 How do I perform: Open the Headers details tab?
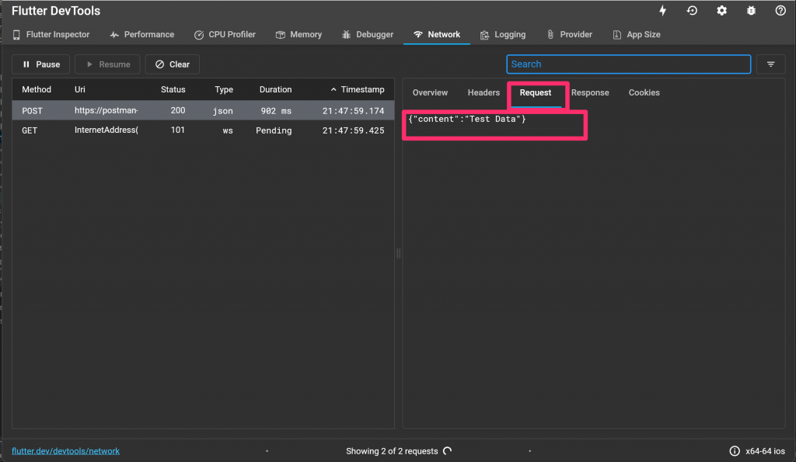[484, 93]
